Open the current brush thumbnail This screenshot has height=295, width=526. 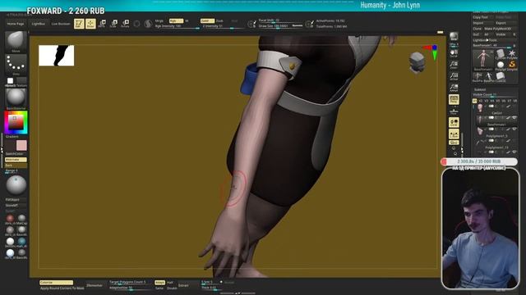pos(16,42)
